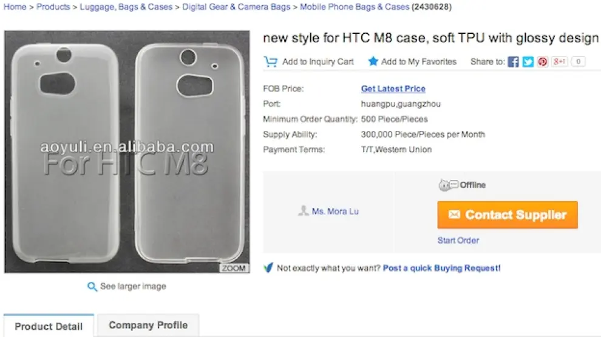Click the Pinterest share icon
Image resolution: width=601 pixels, height=337 pixels.
pos(542,61)
